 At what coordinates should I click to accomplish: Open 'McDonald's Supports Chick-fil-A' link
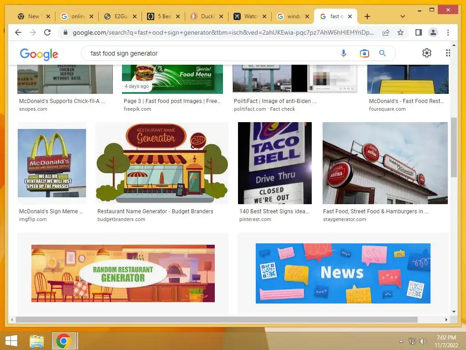point(62,101)
